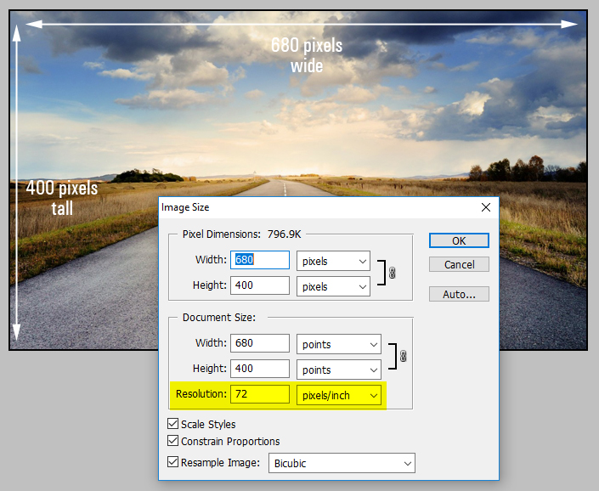Uncheck the Constrain Proportions checkbox
The height and width of the screenshot is (491, 599).
pyautogui.click(x=172, y=441)
